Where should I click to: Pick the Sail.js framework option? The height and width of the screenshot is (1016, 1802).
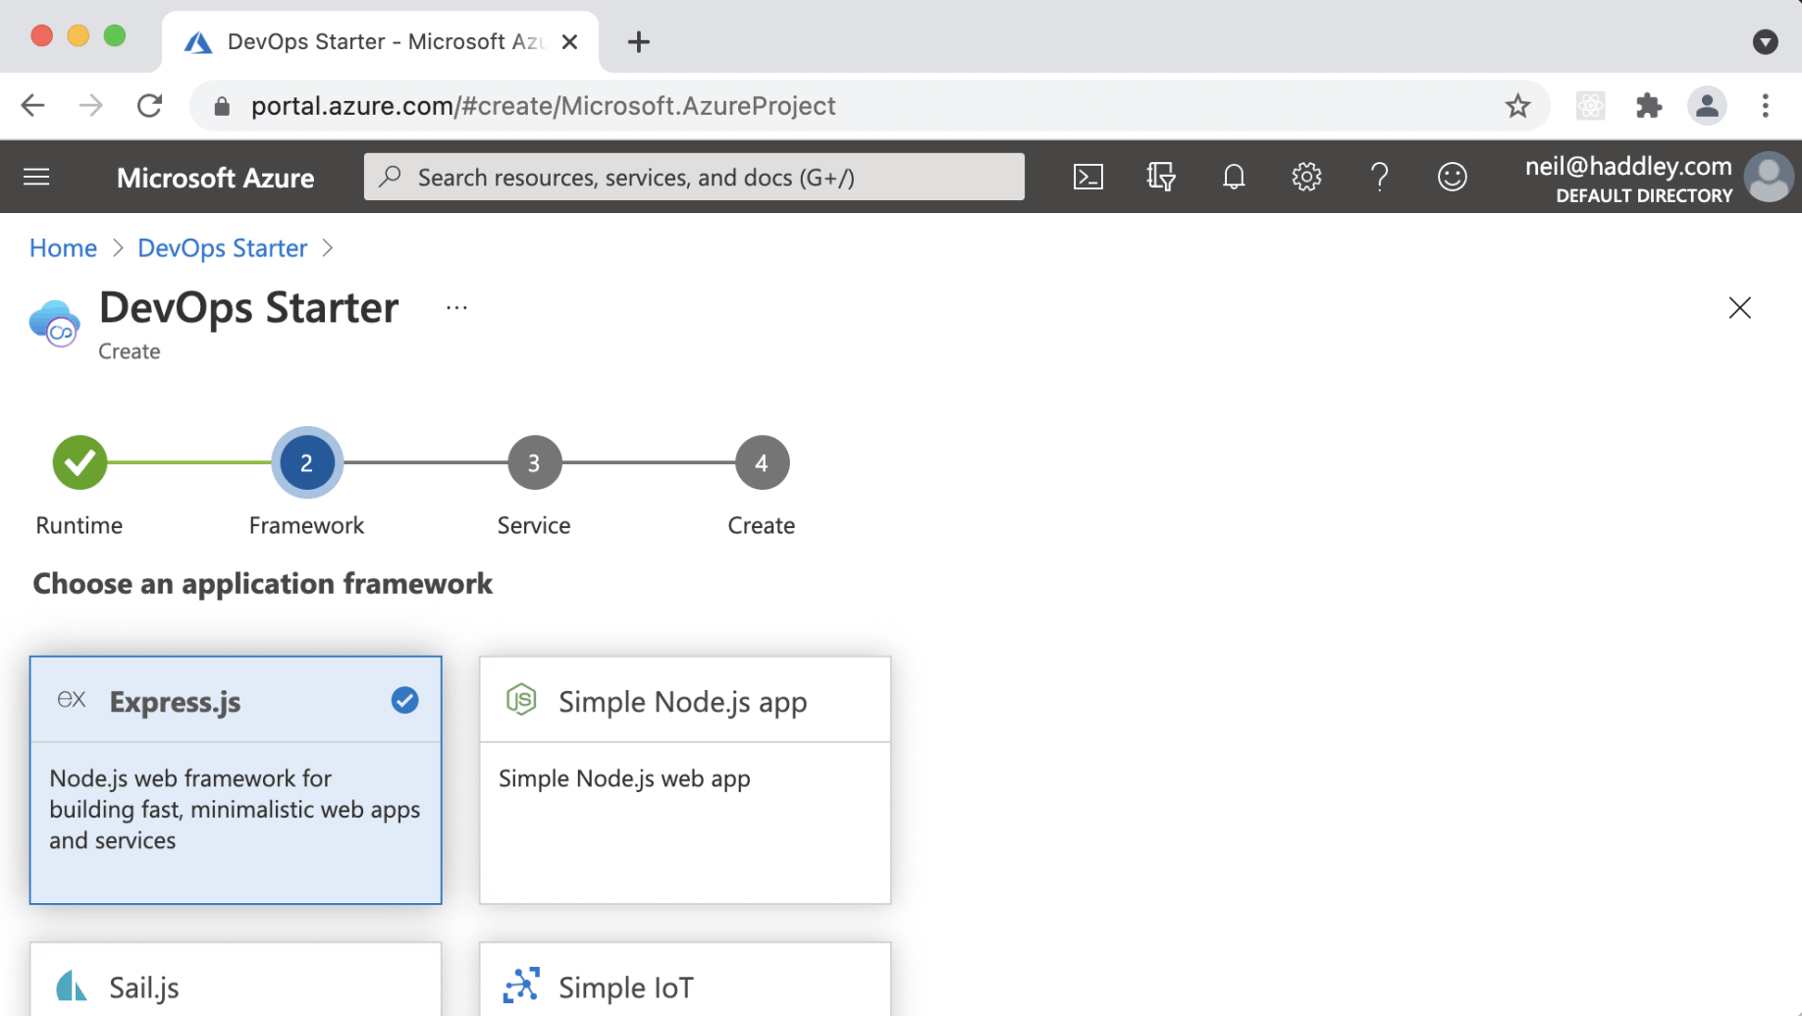click(x=236, y=986)
